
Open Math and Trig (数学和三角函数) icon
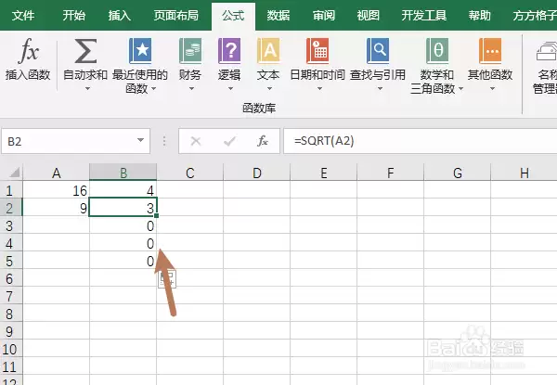click(x=437, y=51)
